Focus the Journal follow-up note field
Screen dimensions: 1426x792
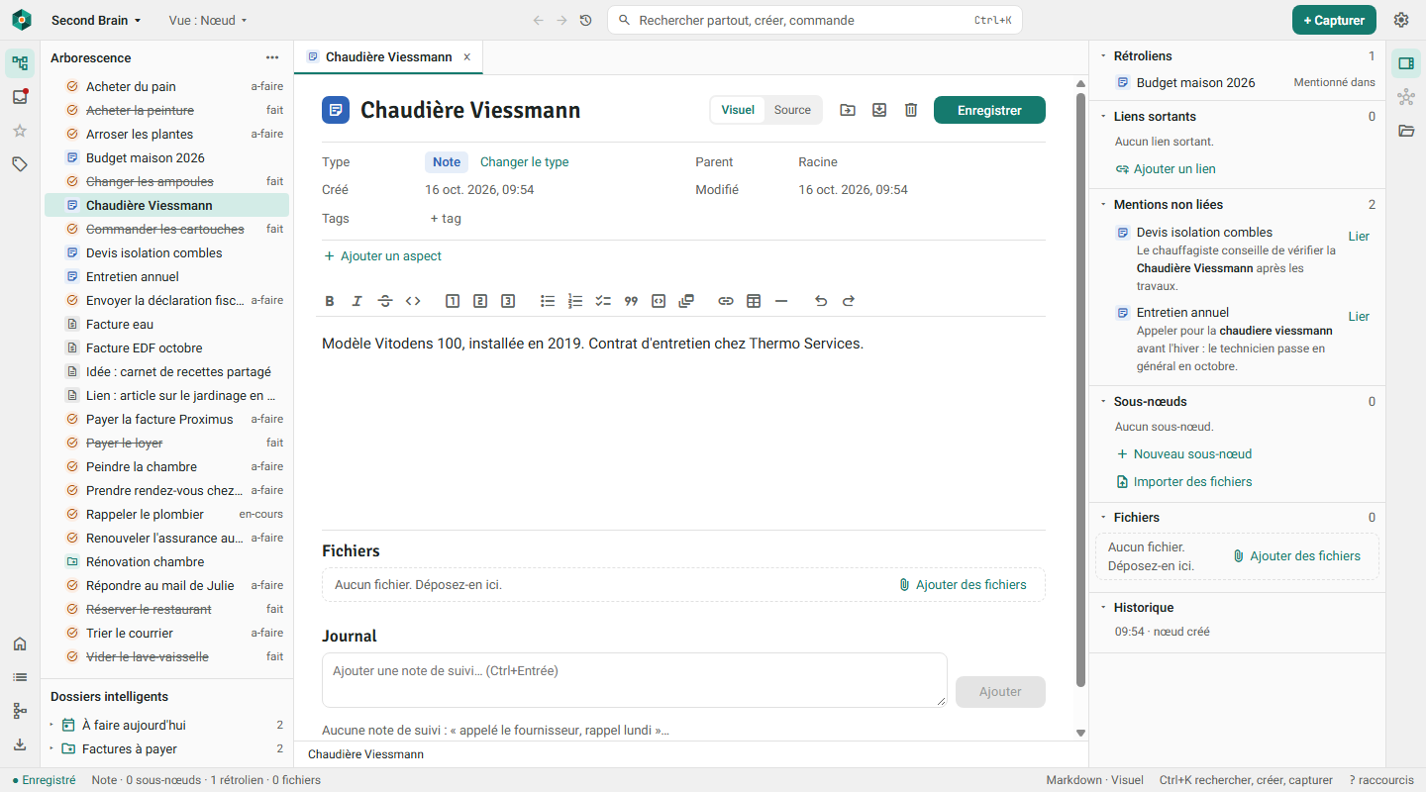[634, 680]
